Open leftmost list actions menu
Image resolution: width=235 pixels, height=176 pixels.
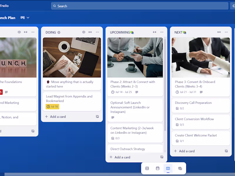(33, 32)
